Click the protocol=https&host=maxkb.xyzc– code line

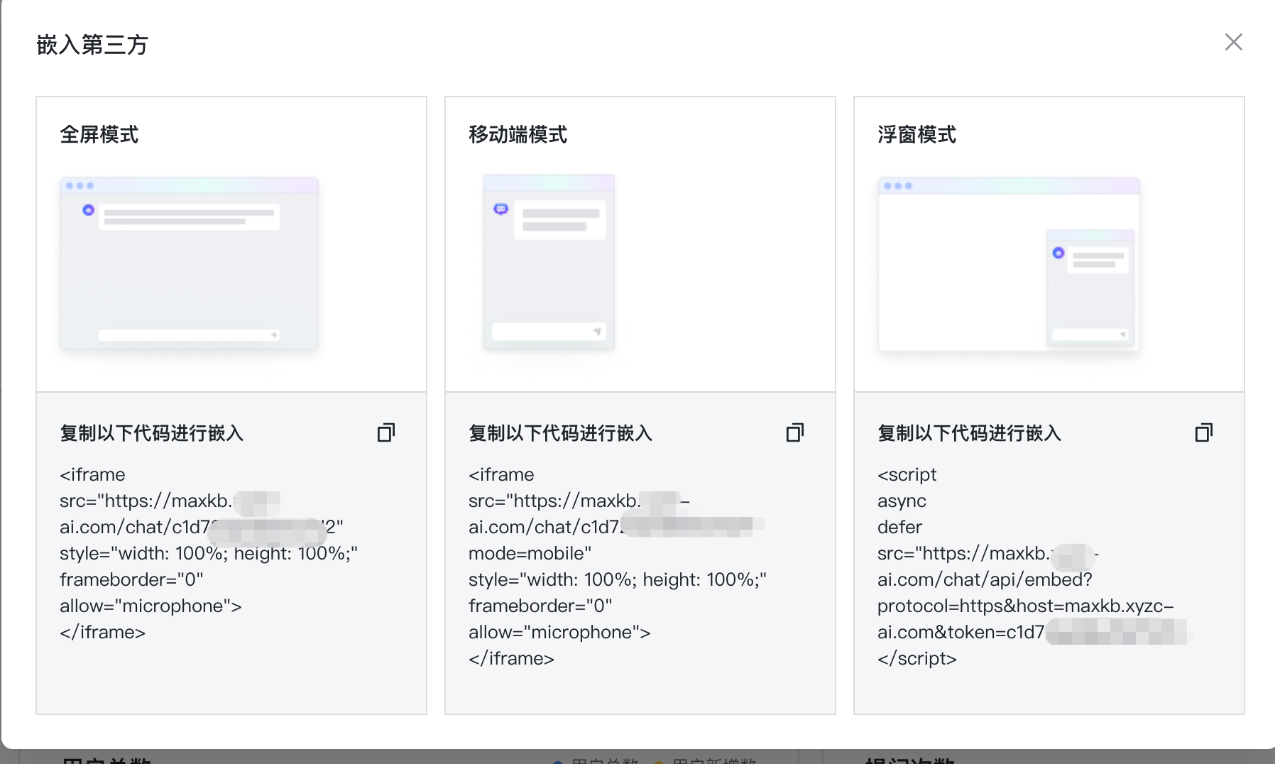pyautogui.click(x=1026, y=606)
